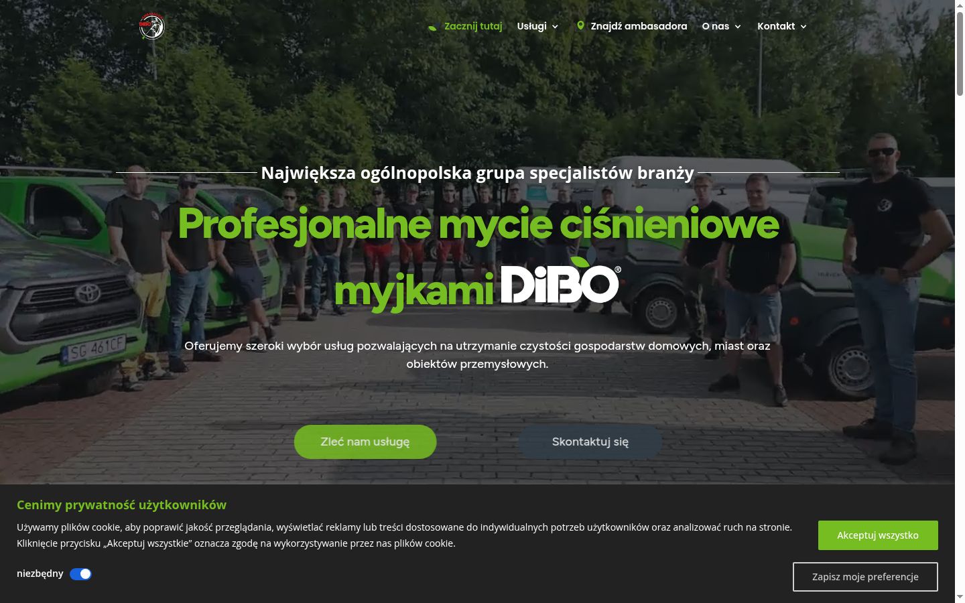The image size is (965, 603).
Task: Toggle the niezbędny cookie switch
Action: [80, 574]
